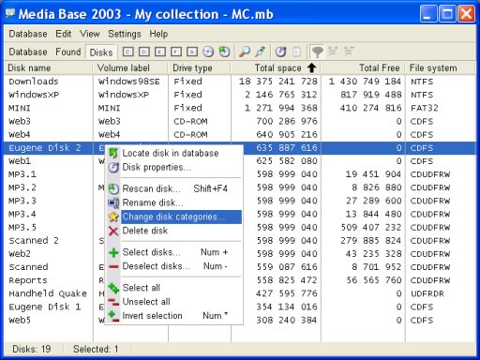Click the Windows98SE volume label cell
The image size is (480, 360).
coord(129,82)
